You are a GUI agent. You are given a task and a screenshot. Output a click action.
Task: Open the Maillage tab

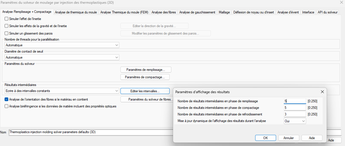coord(224,12)
